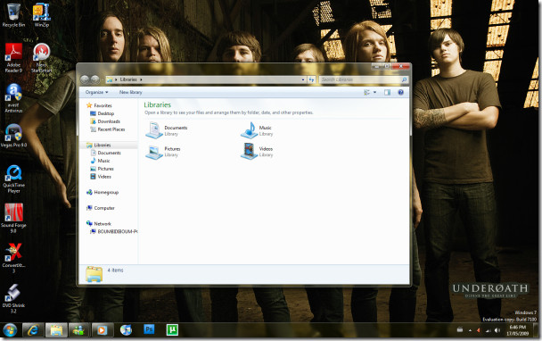
Task: Select Pictures in the navigation tree
Action: (106, 169)
